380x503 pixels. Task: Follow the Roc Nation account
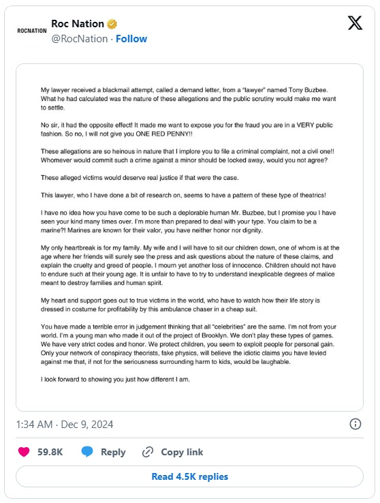pos(131,39)
